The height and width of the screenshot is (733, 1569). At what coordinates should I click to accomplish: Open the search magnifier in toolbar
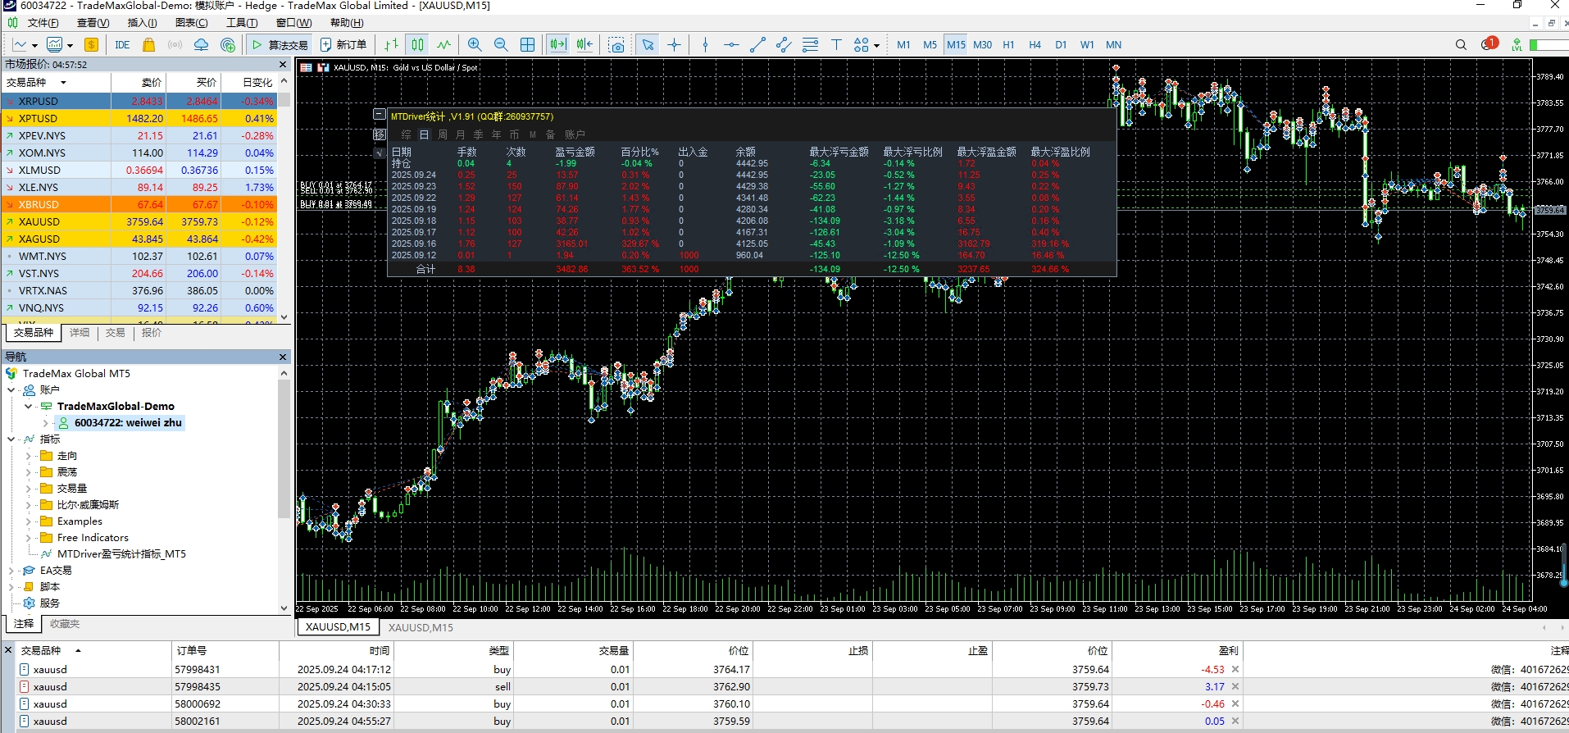1461,45
